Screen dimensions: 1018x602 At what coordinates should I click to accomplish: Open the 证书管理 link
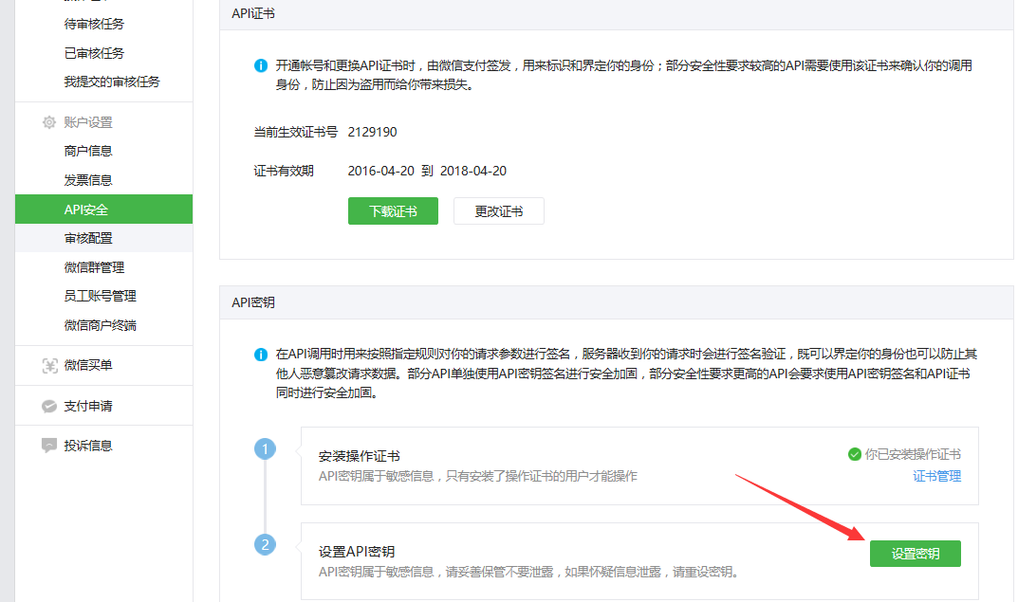(936, 476)
